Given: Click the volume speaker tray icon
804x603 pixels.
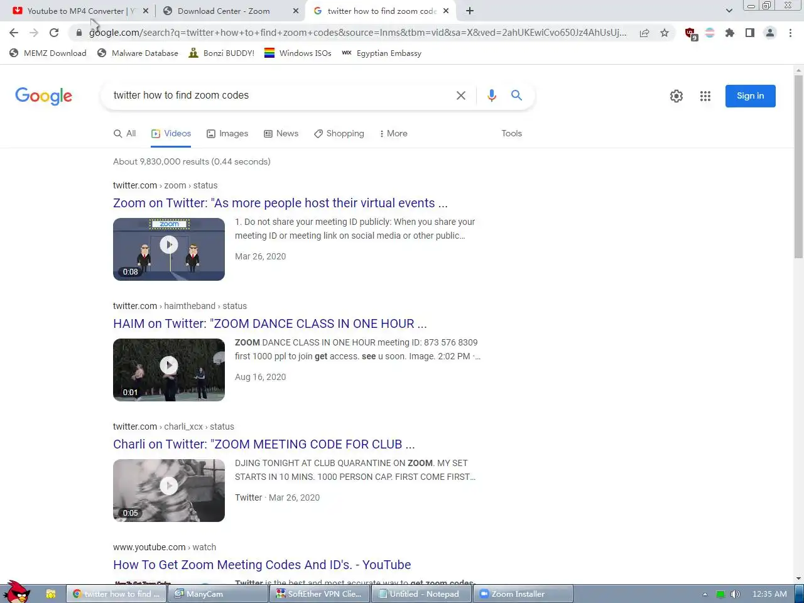Looking at the screenshot, I should (x=736, y=594).
